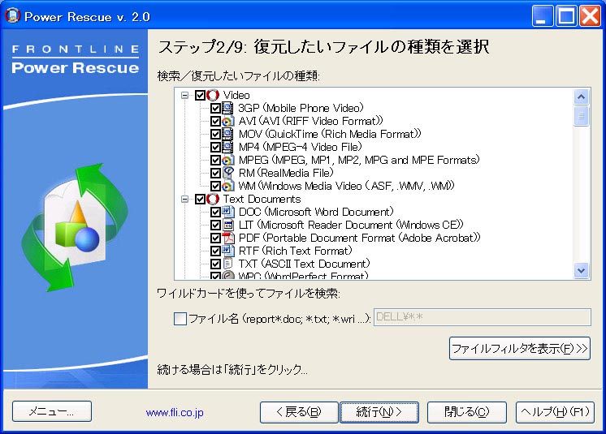The height and width of the screenshot is (434, 606).
Task: Select the PDF (Portable Document Format) row text
Action: (x=359, y=238)
